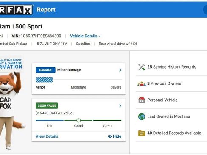This screenshot has height=155, width=207.
Task: Click the View Details link
Action: (x=47, y=136)
